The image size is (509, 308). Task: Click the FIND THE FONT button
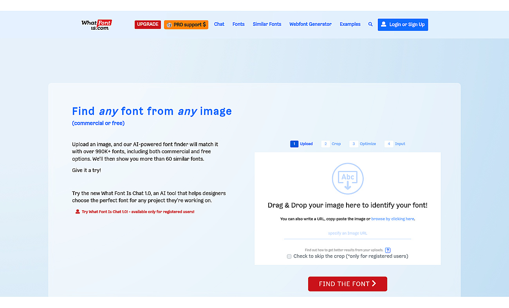click(x=348, y=284)
